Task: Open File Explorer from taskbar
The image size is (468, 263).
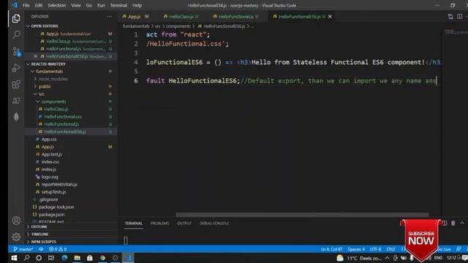Action: (77, 258)
